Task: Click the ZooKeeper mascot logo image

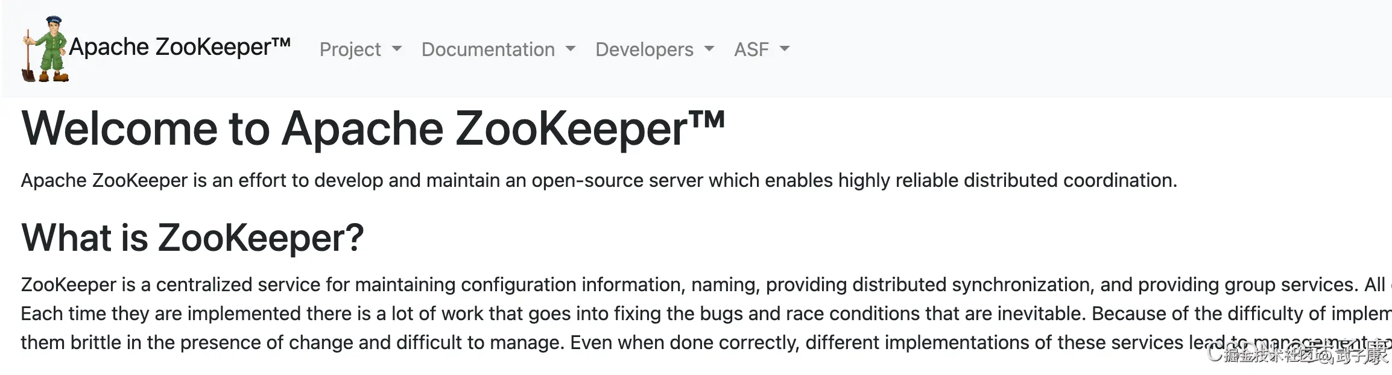Action: click(x=45, y=49)
